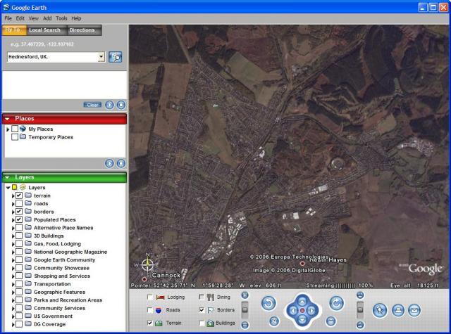Click the zoom slider handle

[245, 309]
